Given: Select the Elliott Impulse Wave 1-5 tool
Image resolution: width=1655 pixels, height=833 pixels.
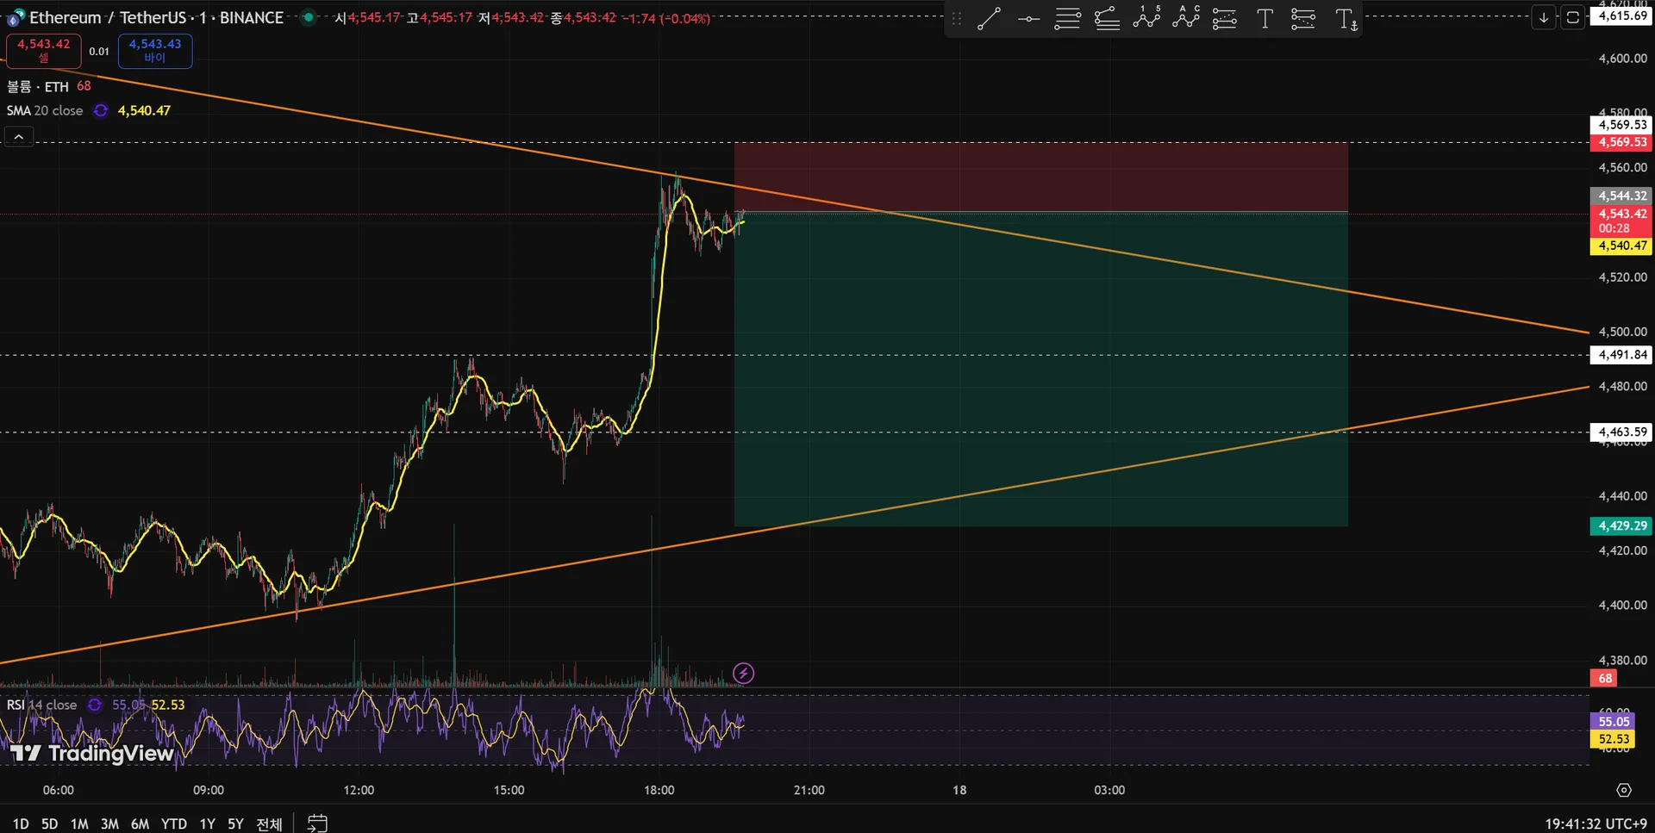Looking at the screenshot, I should tap(1146, 18).
